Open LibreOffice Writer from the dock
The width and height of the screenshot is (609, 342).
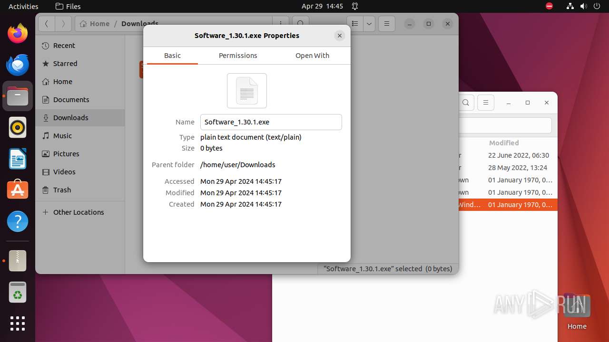(x=18, y=159)
